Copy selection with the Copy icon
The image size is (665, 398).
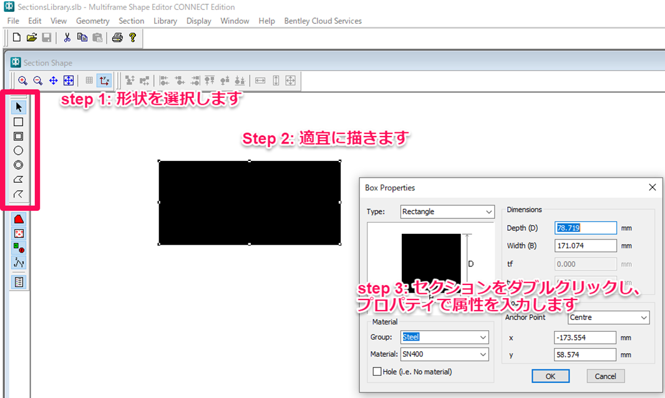tap(82, 38)
